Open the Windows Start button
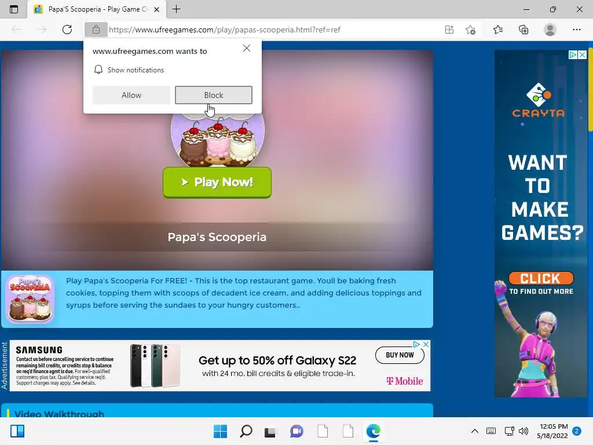Viewport: 593px width, 445px height. pyautogui.click(x=220, y=431)
